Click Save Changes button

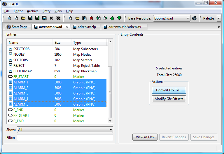(204, 137)
